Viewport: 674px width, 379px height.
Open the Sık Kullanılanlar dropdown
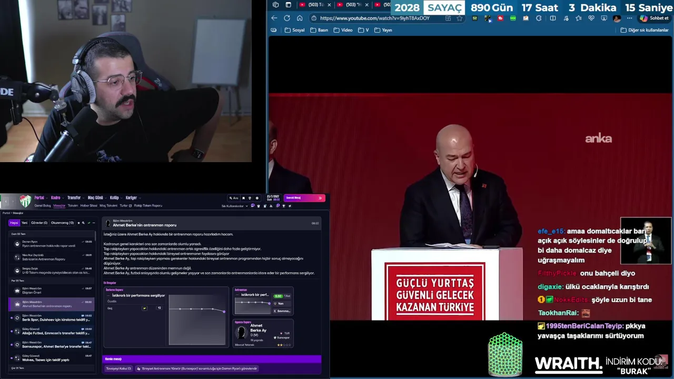[x=234, y=206]
